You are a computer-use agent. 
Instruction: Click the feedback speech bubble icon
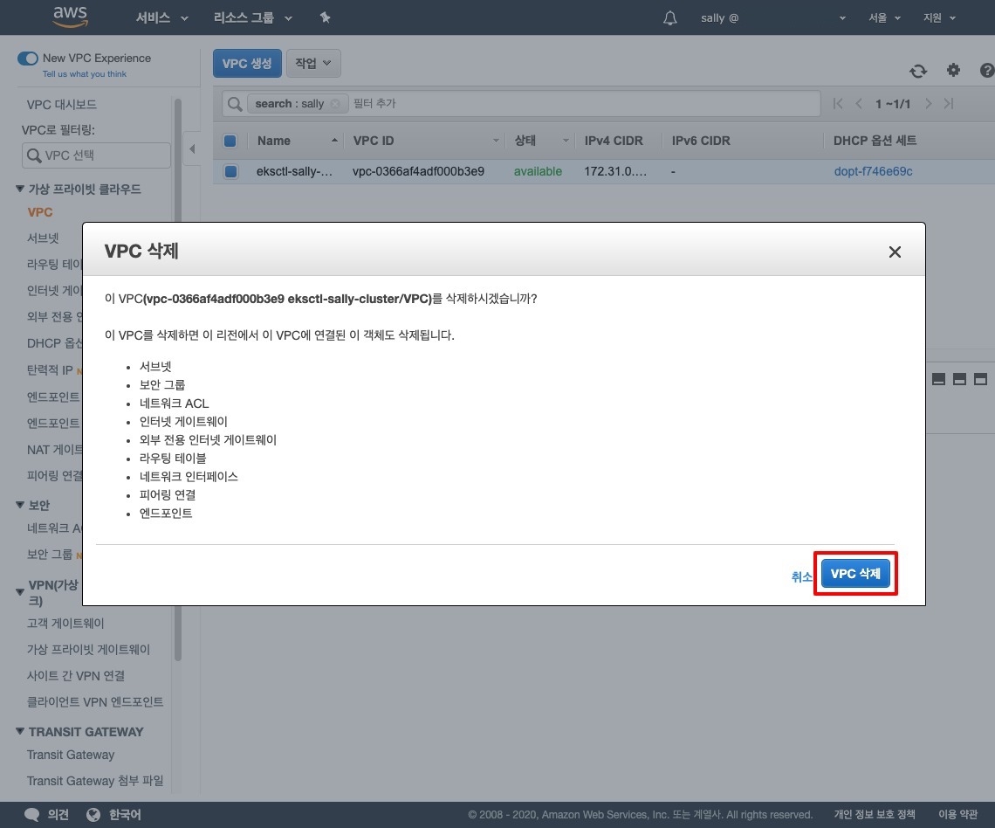coord(32,814)
